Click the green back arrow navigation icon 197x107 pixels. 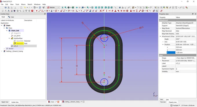click(x=77, y=8)
